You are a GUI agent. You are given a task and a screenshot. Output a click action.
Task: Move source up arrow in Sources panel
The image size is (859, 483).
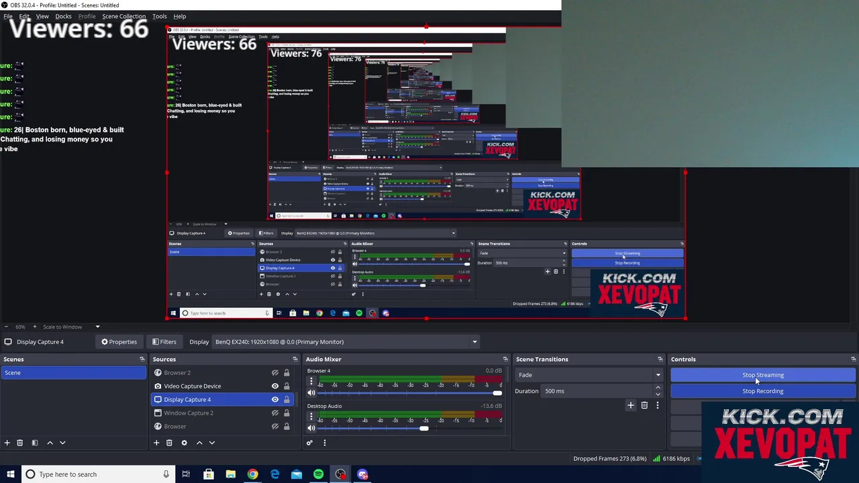pos(199,443)
